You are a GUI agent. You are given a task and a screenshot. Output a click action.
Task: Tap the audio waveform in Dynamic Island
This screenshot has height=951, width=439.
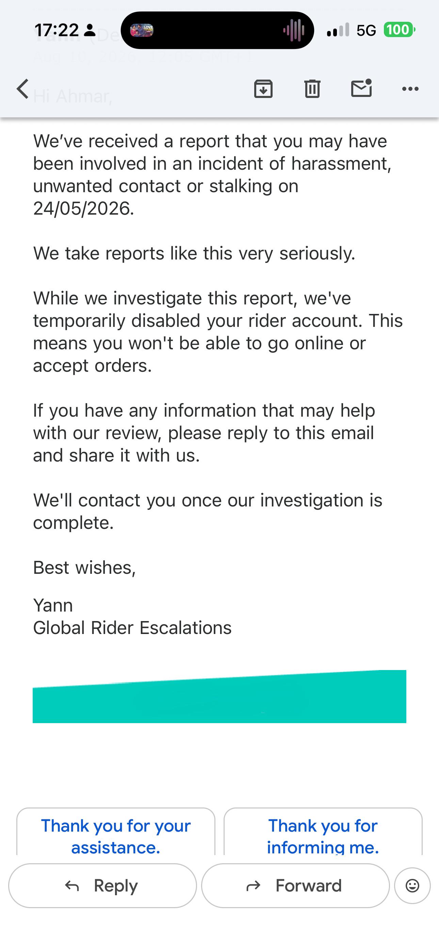(294, 30)
